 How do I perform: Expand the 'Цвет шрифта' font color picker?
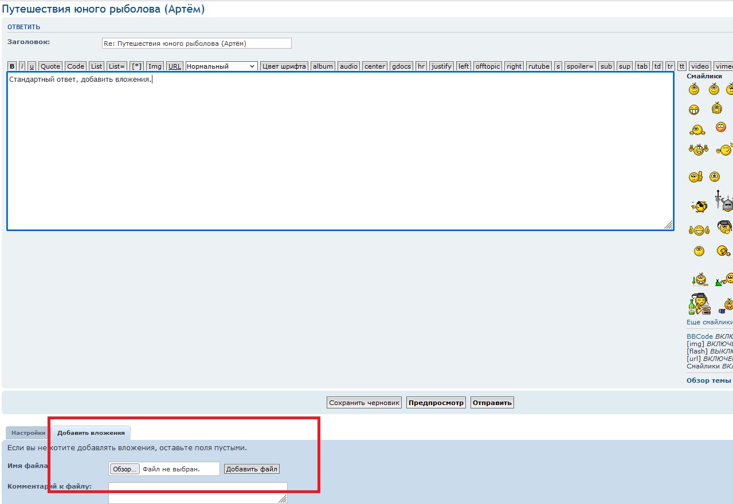click(x=284, y=66)
